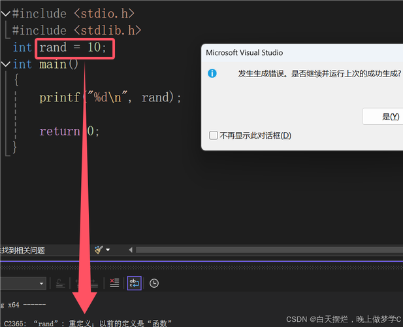Click the related problems status text
The height and width of the screenshot is (327, 403).
(22, 250)
